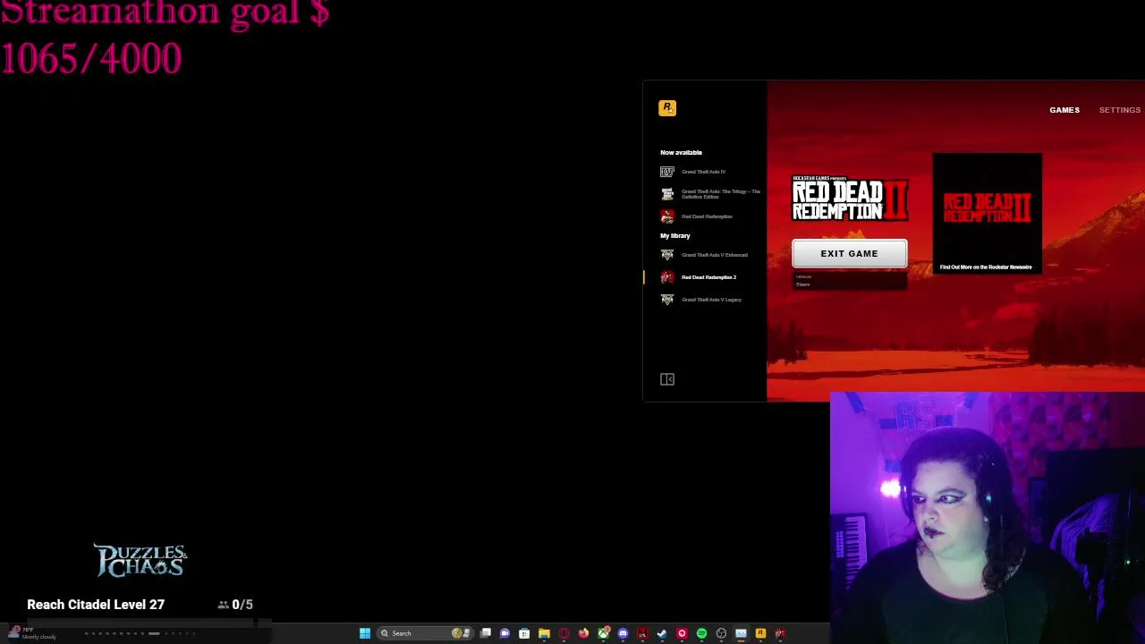
Task: Collapse the launcher sidebar panel
Action: point(667,379)
